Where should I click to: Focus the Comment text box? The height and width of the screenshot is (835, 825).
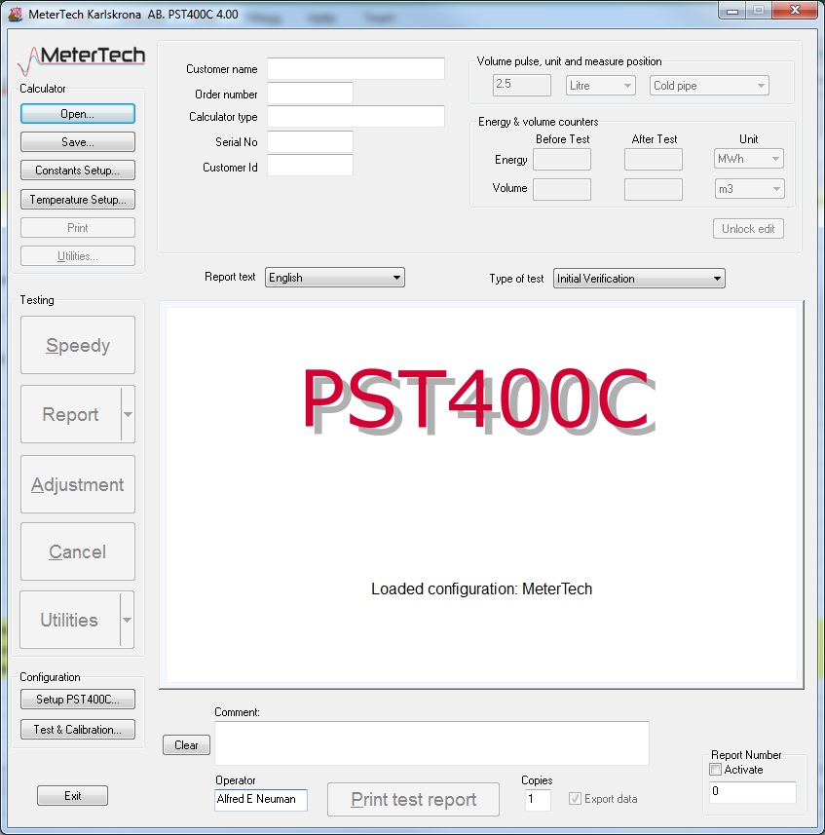(432, 743)
